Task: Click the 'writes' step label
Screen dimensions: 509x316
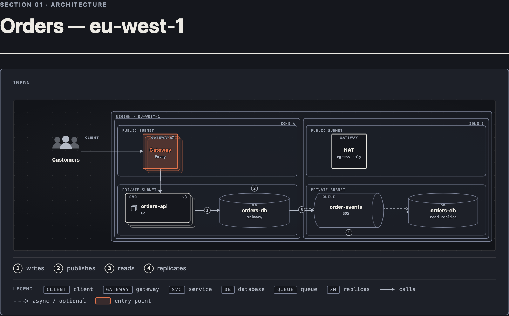Action: [x=35, y=268]
